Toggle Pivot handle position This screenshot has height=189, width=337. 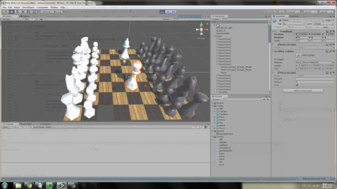point(46,12)
